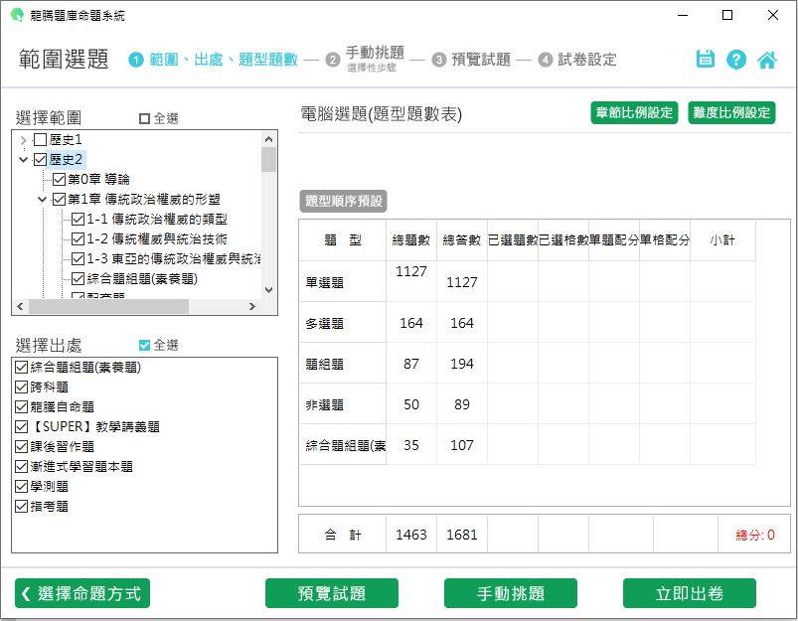
Task: Open help question mark icon
Action: click(736, 60)
